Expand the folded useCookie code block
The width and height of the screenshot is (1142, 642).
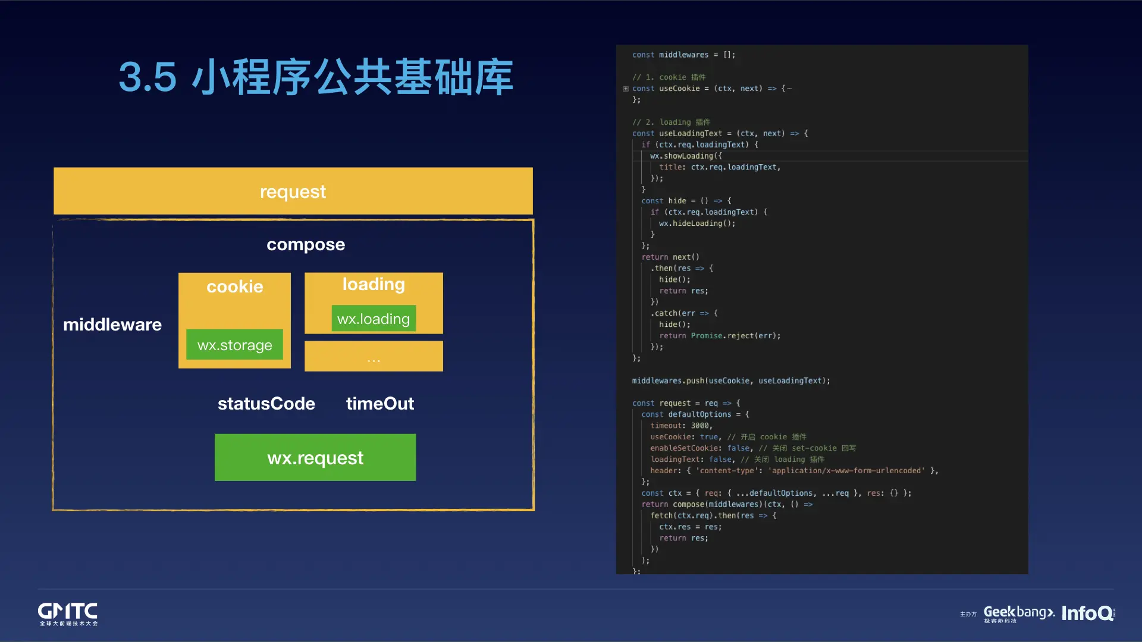pyautogui.click(x=625, y=89)
